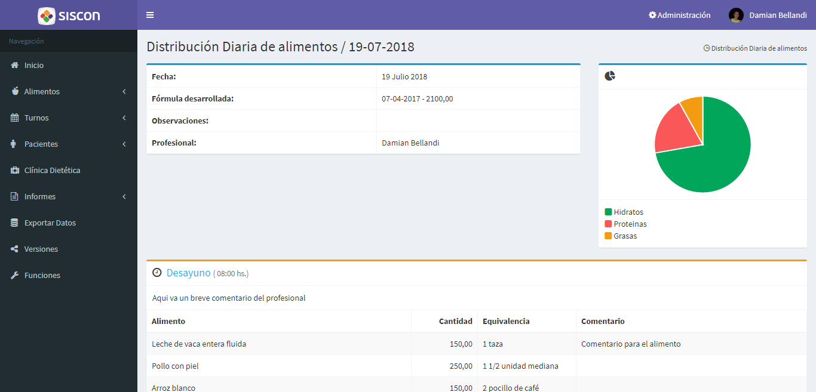Click the Distribución Diaria de alimentos breadcrumb

click(x=758, y=48)
